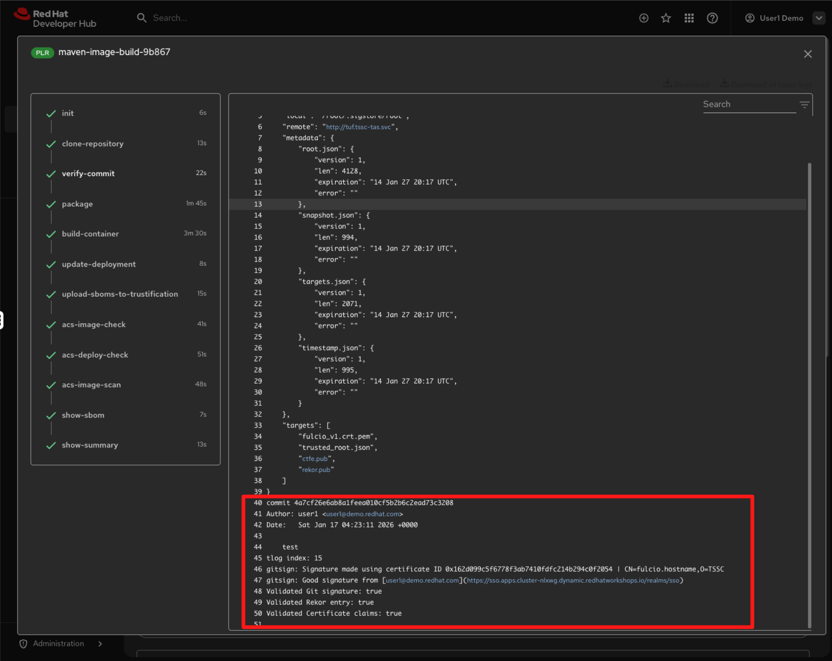Select the build-container task step
Screen dimensions: 832x661
pos(90,234)
